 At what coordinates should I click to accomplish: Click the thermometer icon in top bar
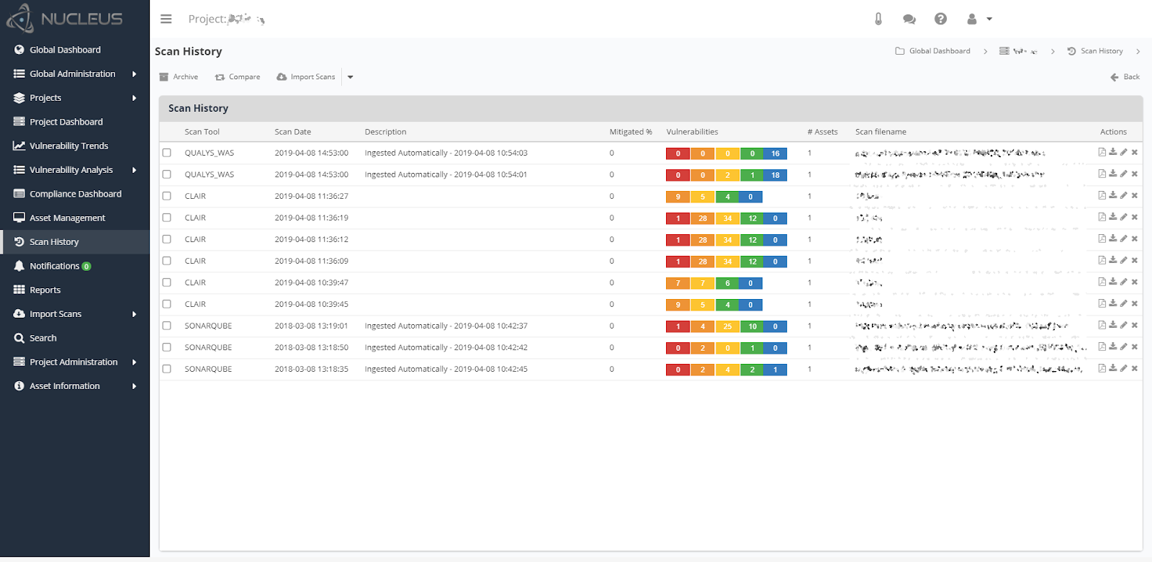878,19
